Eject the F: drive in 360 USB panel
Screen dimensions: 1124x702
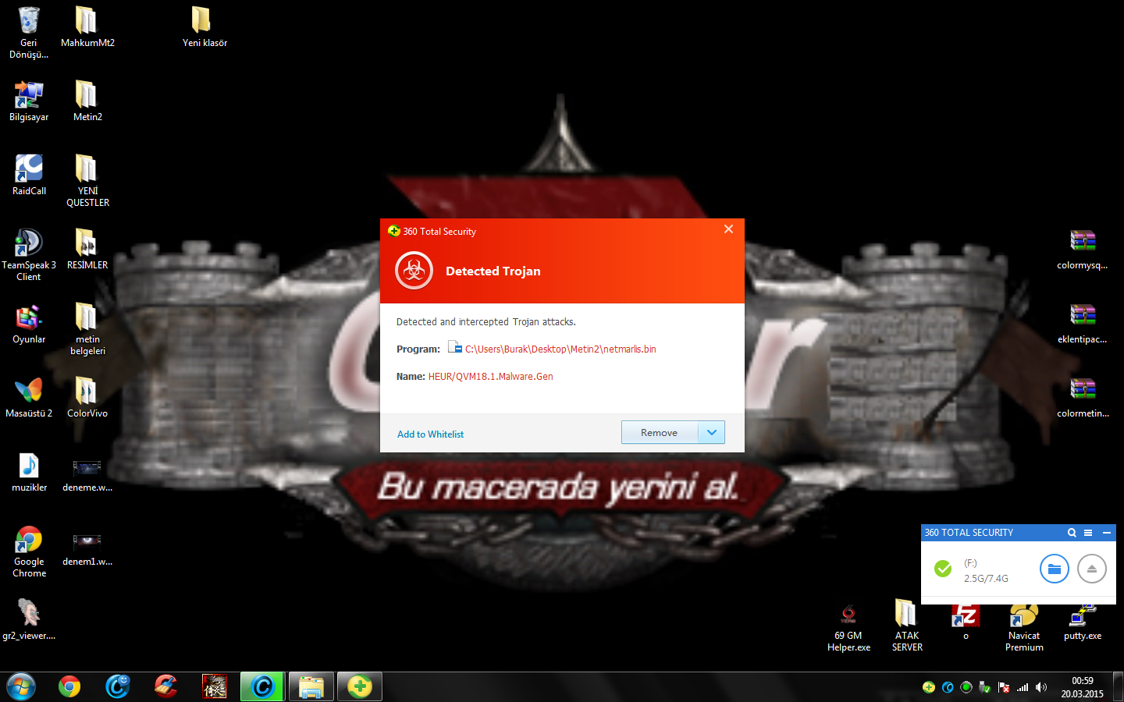click(x=1092, y=569)
